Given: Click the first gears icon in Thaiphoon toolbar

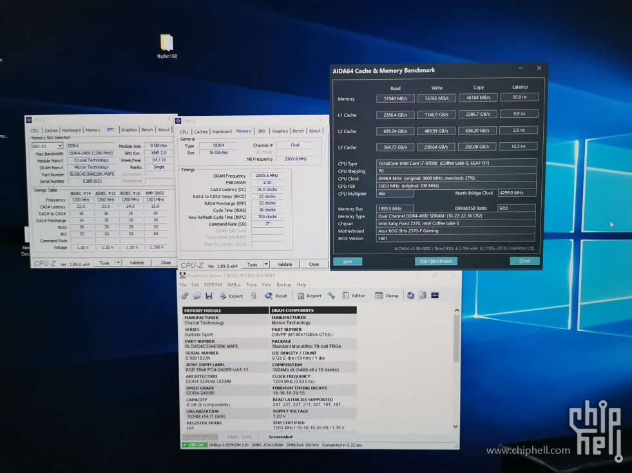Looking at the screenshot, I should coord(185,296).
